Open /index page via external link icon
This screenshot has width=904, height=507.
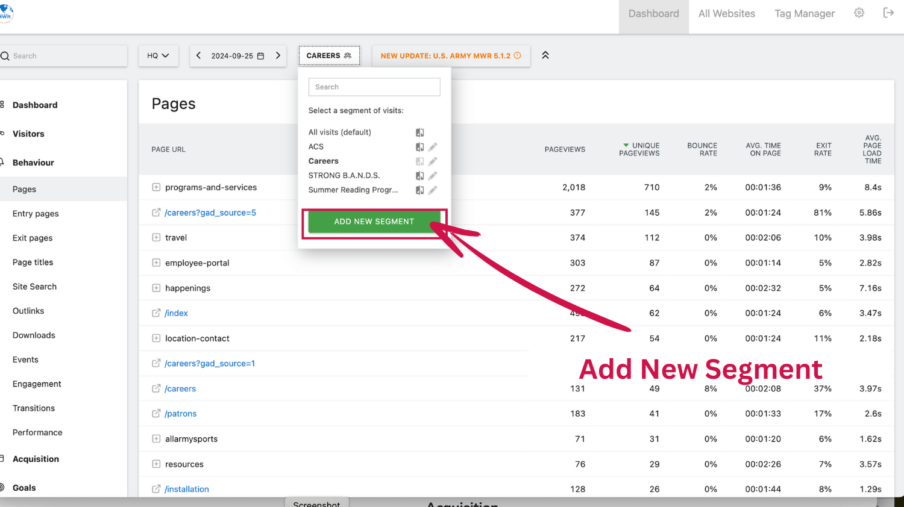(156, 313)
